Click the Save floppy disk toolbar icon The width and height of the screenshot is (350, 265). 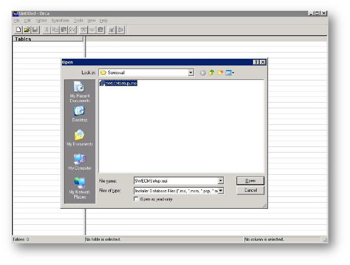(x=35, y=30)
